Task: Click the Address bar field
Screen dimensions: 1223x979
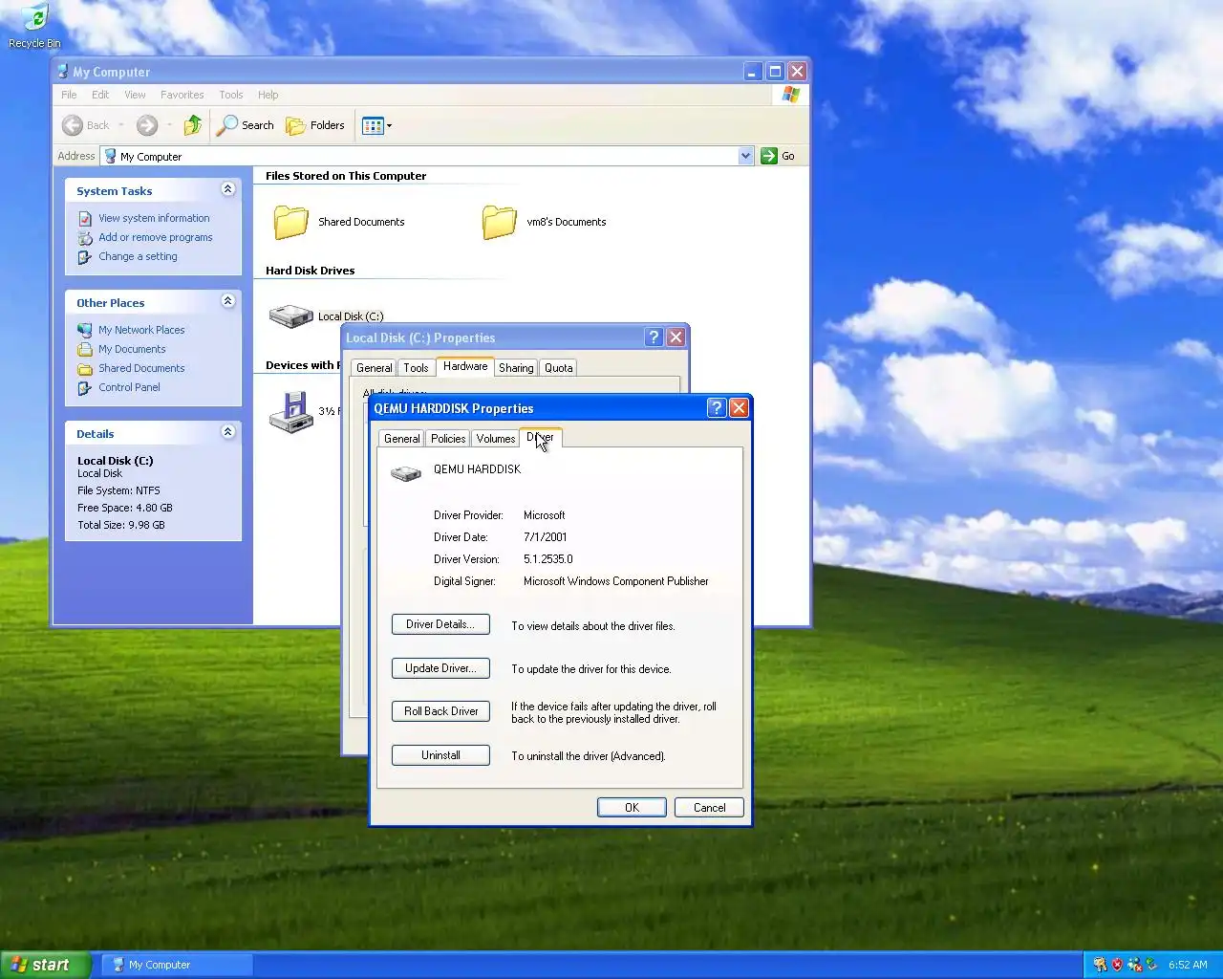Action: click(427, 156)
